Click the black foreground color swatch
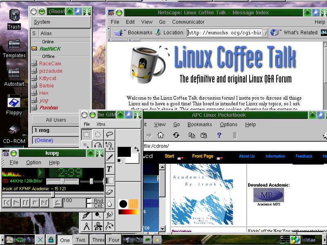 point(124,152)
